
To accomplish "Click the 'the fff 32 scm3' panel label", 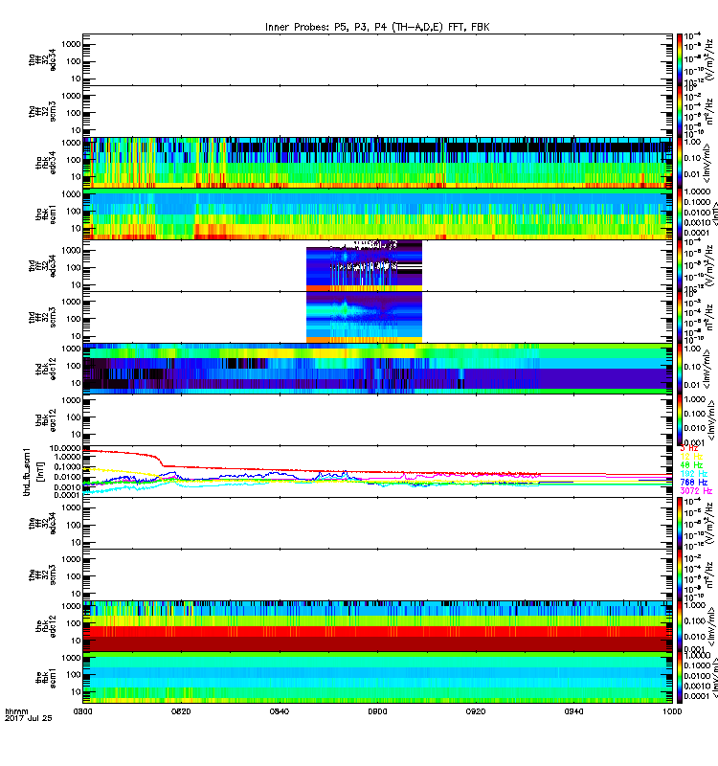I will [42, 575].
